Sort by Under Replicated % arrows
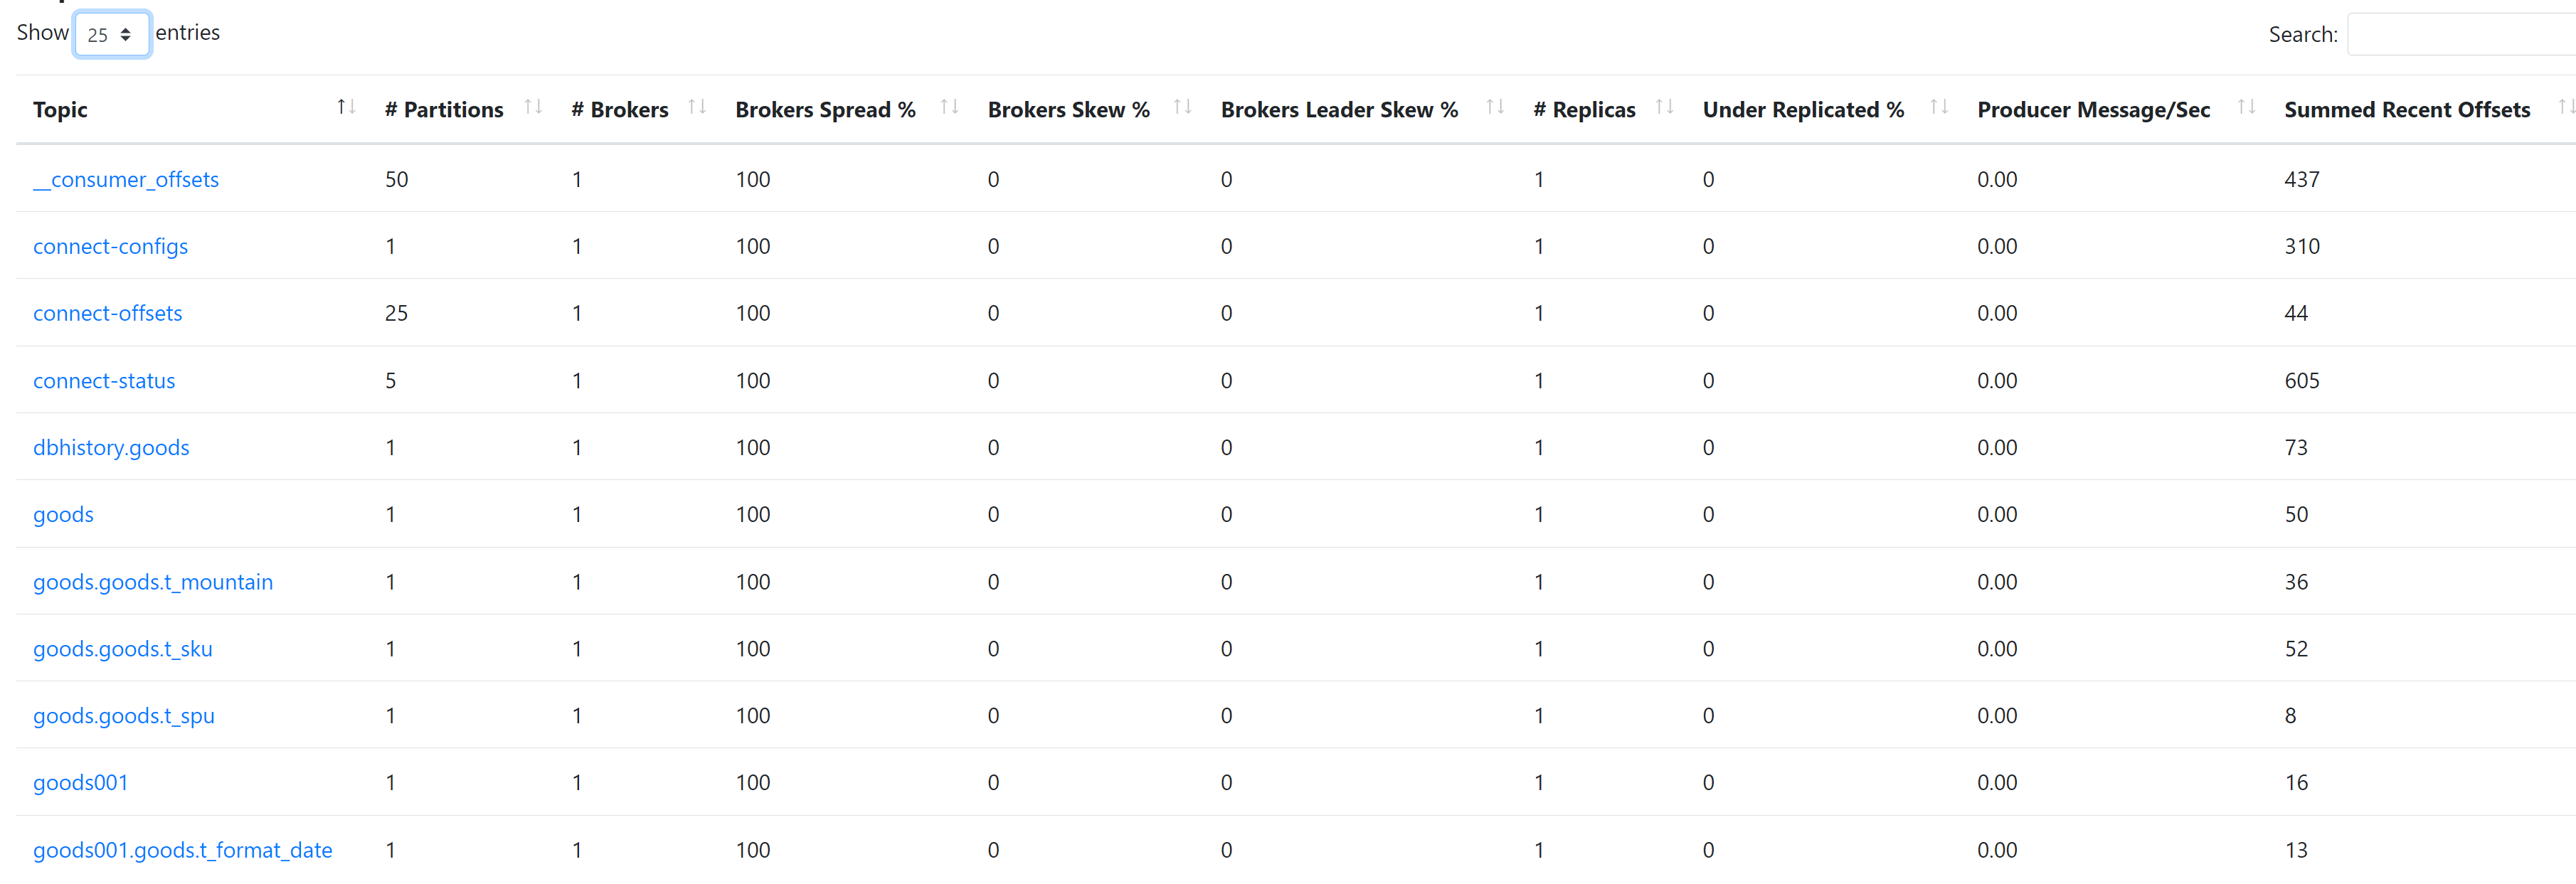Screen dimensions: 2576x884 click(x=1939, y=107)
